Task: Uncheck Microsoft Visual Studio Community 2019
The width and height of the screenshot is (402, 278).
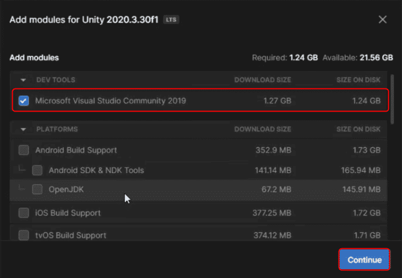Action: point(24,101)
